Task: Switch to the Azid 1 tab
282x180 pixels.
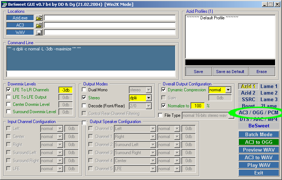Action: [248, 87]
